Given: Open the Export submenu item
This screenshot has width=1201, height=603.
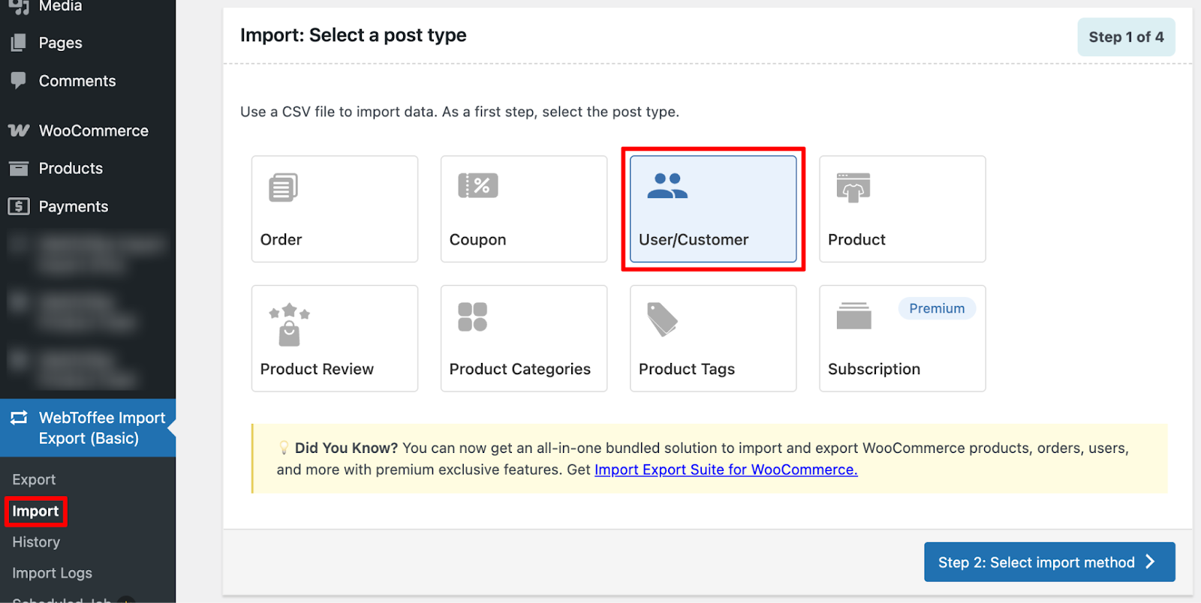Looking at the screenshot, I should [x=34, y=479].
